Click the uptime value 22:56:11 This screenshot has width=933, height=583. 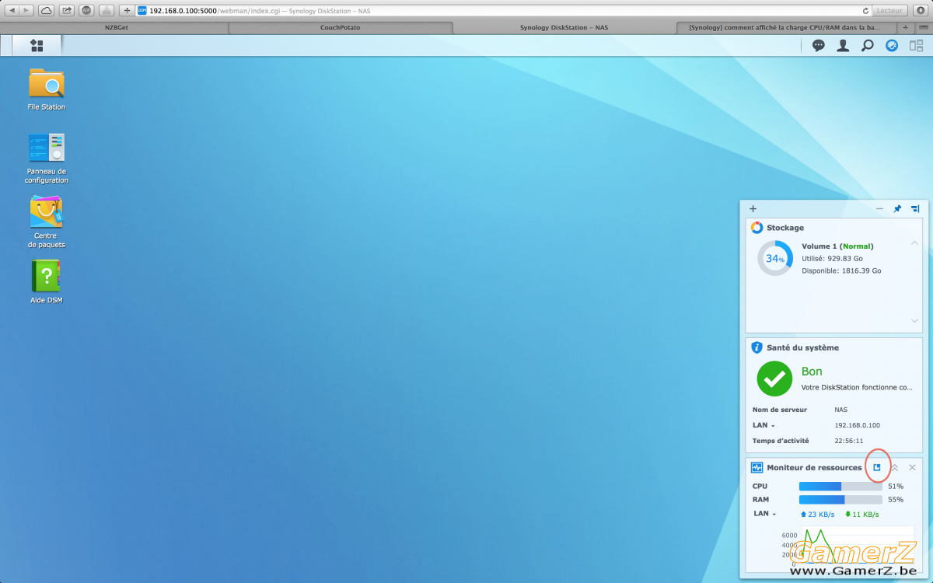point(848,441)
